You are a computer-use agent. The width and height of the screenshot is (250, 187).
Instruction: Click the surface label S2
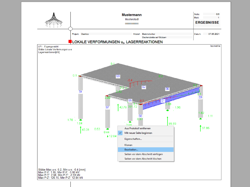(x=144, y=87)
